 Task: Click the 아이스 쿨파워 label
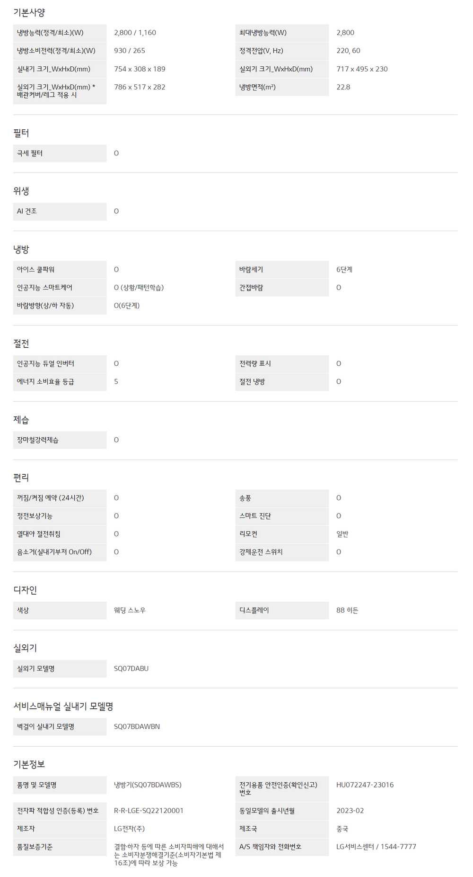point(36,270)
